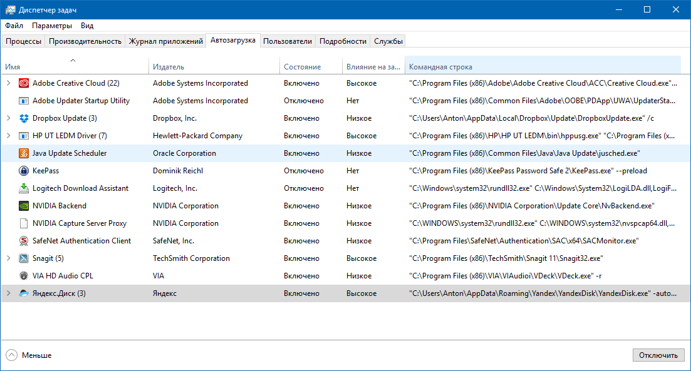Sort by the Состояние column header
The height and width of the screenshot is (371, 691).
[311, 65]
